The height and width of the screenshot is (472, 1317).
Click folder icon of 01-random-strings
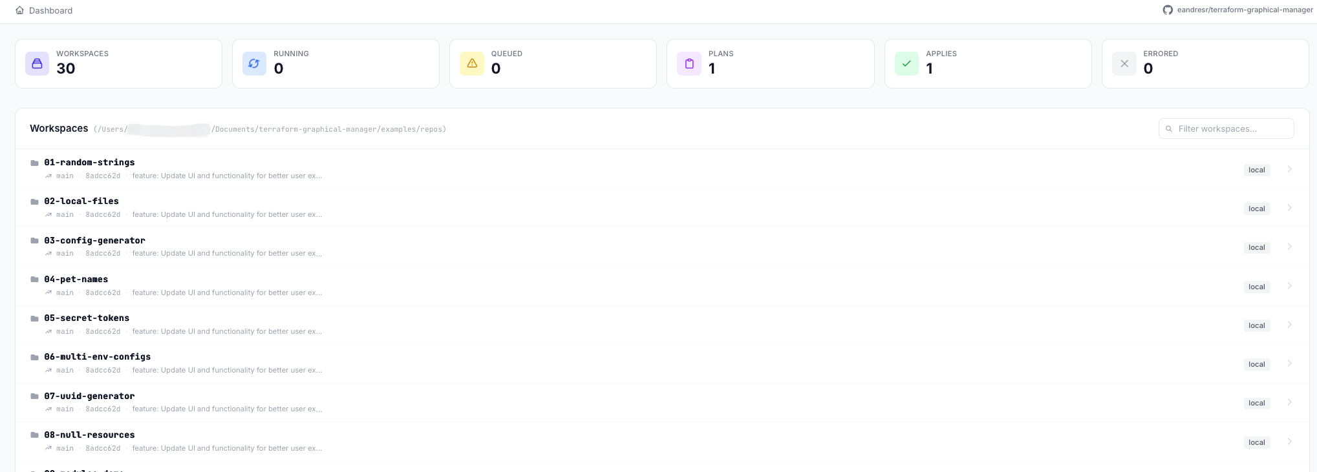35,163
